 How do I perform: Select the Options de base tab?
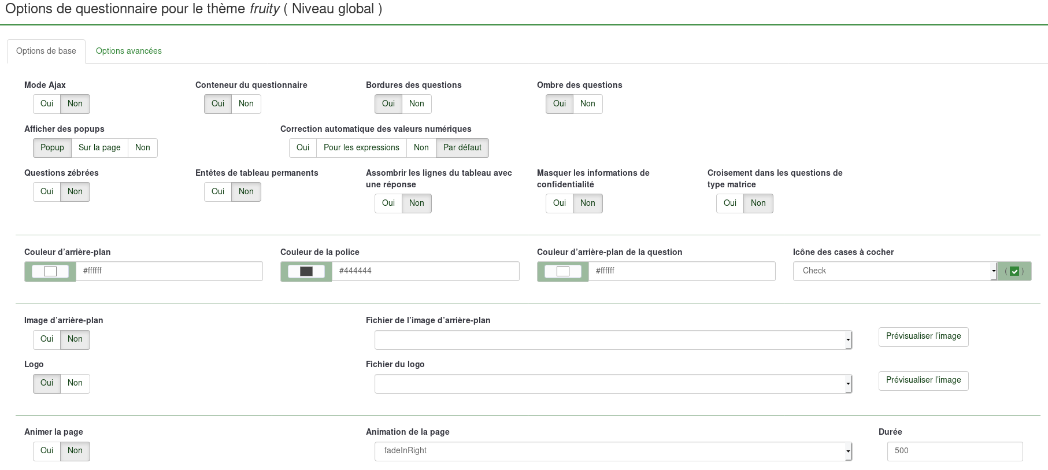pos(46,51)
